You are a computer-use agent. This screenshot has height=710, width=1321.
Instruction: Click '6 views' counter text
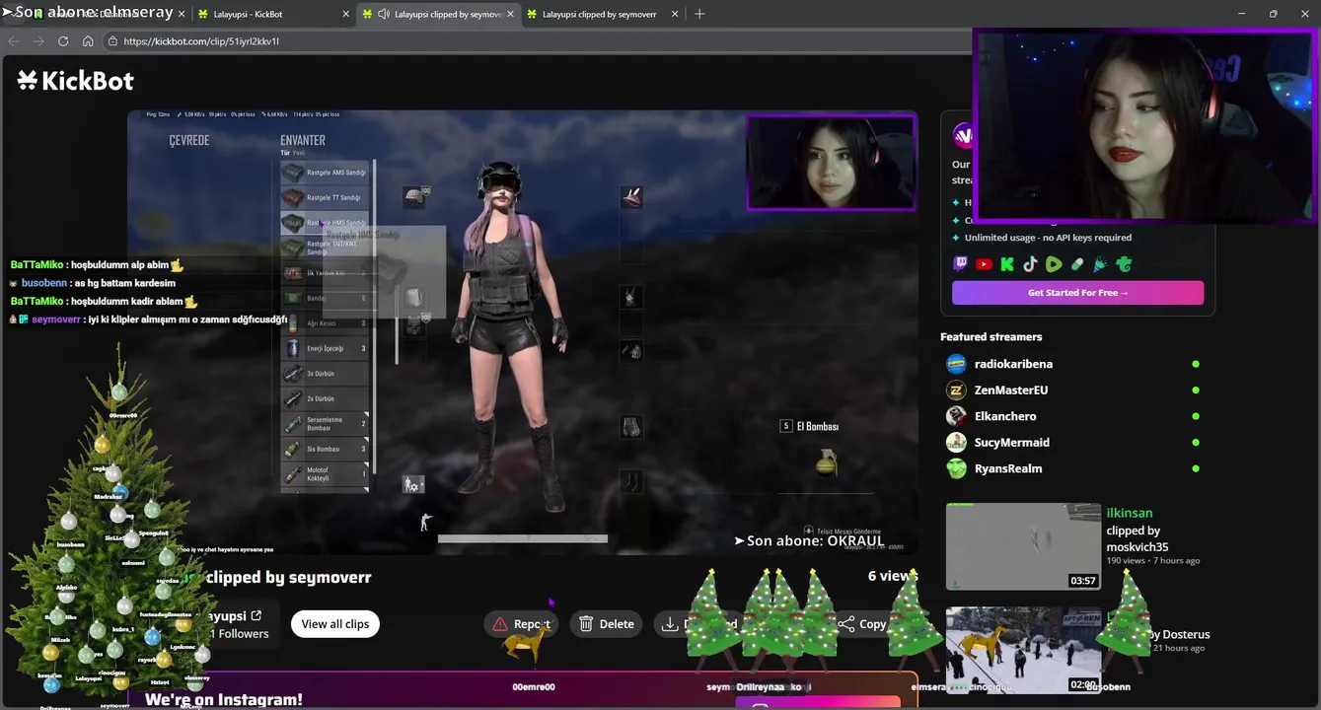tap(892, 576)
